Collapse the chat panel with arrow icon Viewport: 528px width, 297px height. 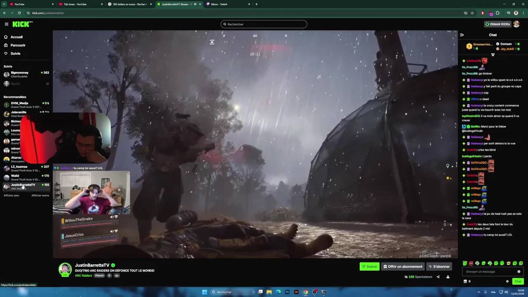(462, 35)
